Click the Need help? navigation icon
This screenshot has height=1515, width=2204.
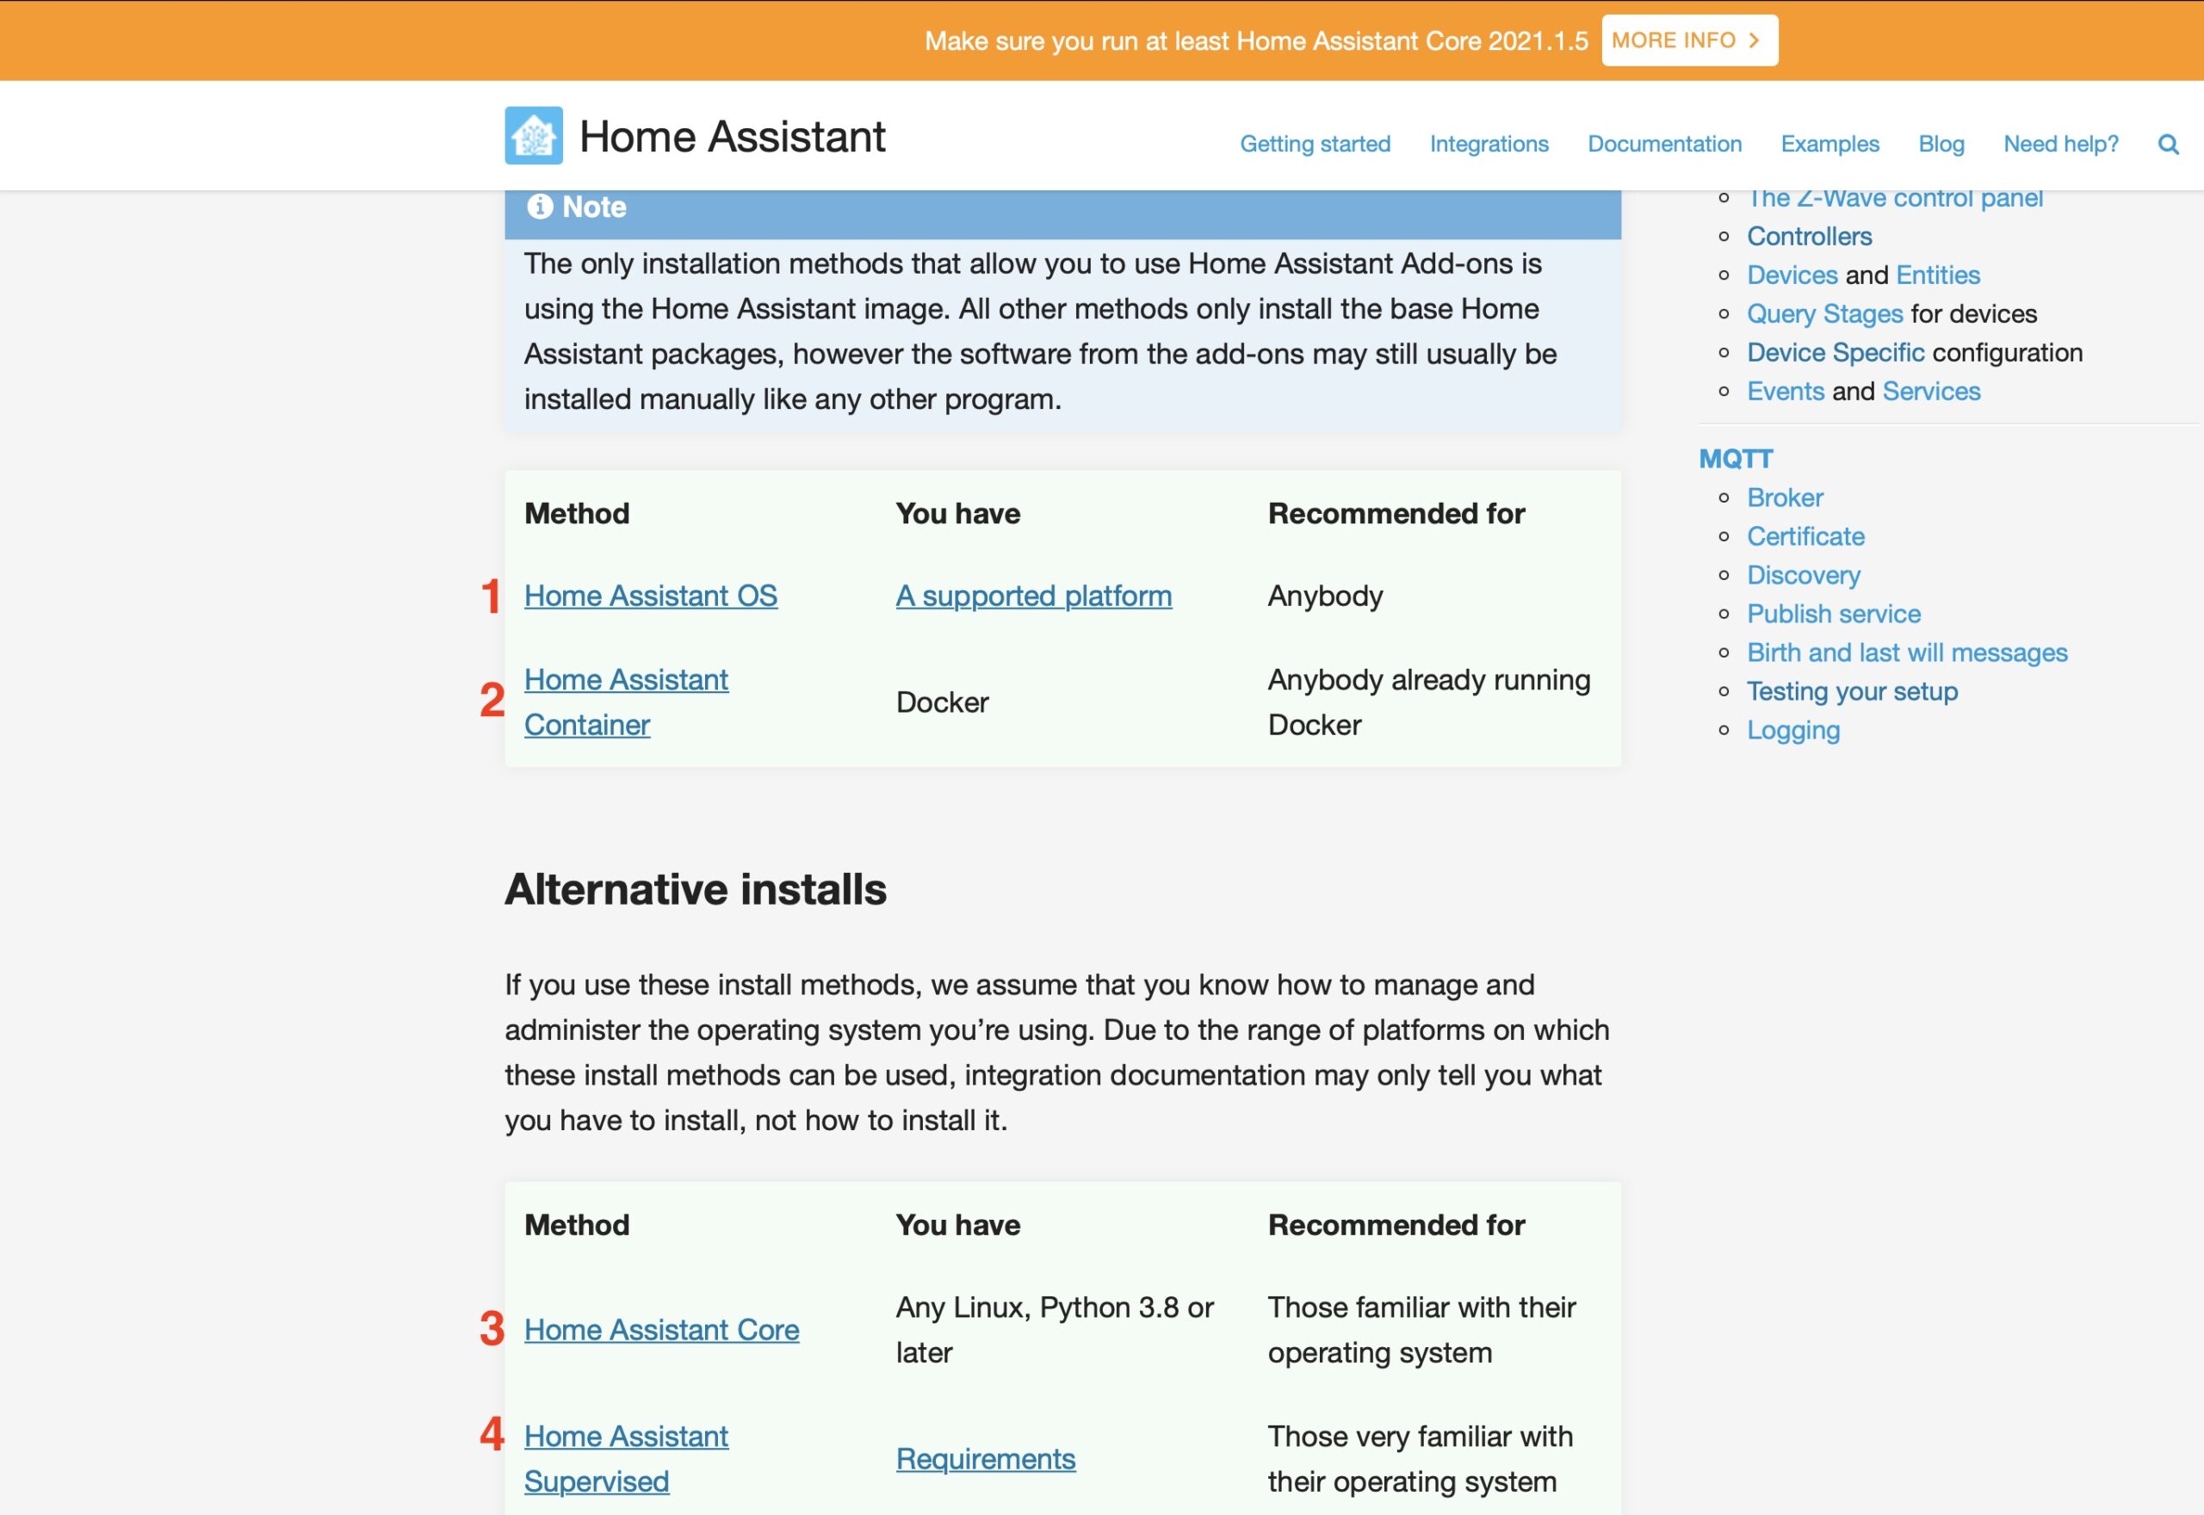coord(2062,140)
